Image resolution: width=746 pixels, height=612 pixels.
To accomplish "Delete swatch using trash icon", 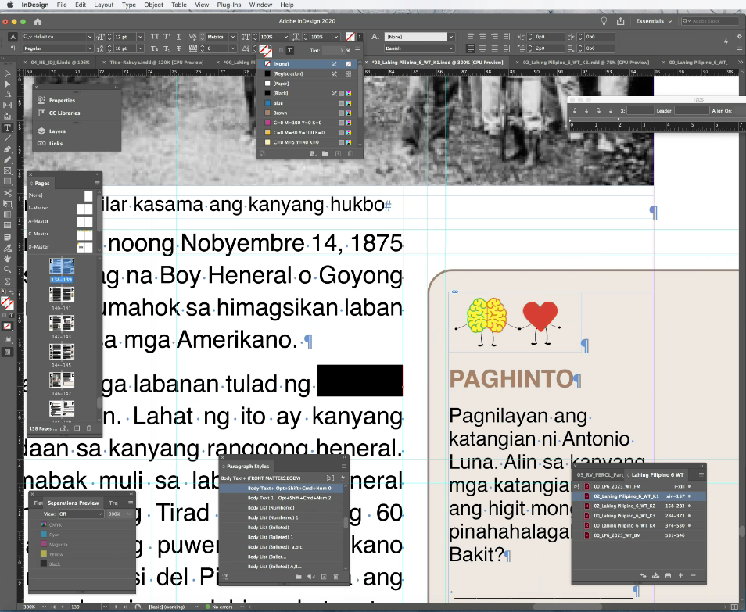I will [x=350, y=154].
